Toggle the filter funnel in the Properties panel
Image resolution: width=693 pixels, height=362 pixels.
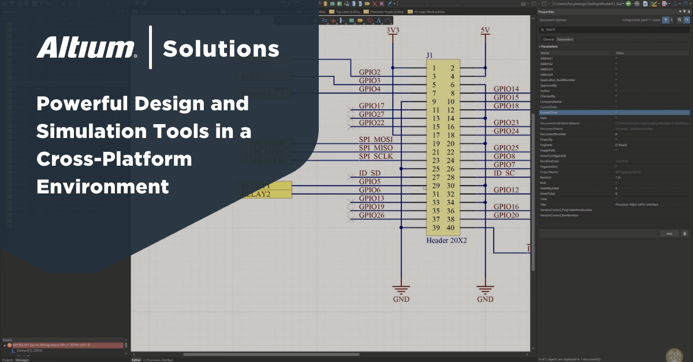point(666,20)
